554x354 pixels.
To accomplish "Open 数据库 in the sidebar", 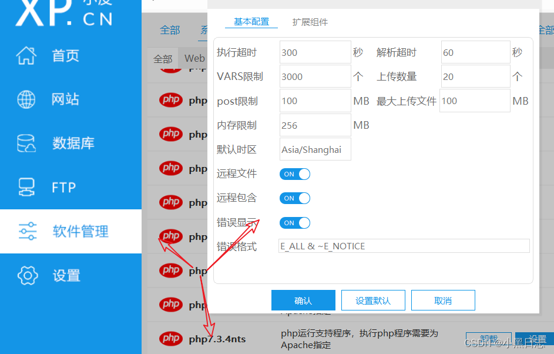I will [73, 143].
